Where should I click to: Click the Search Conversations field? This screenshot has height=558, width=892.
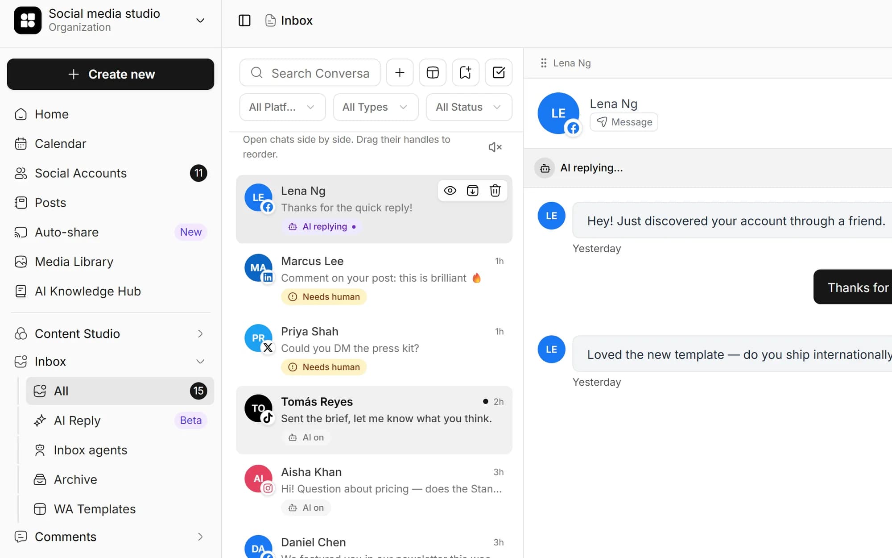coord(310,73)
